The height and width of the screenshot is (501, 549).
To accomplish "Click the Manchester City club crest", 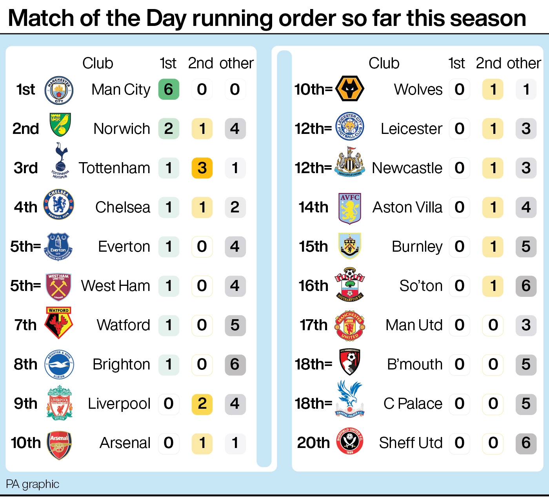I will click(59, 90).
